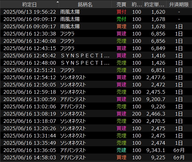Screen dimensions: 192x162
Task: Click 売建 in the 13:36:05 row
Action: coord(121,150)
